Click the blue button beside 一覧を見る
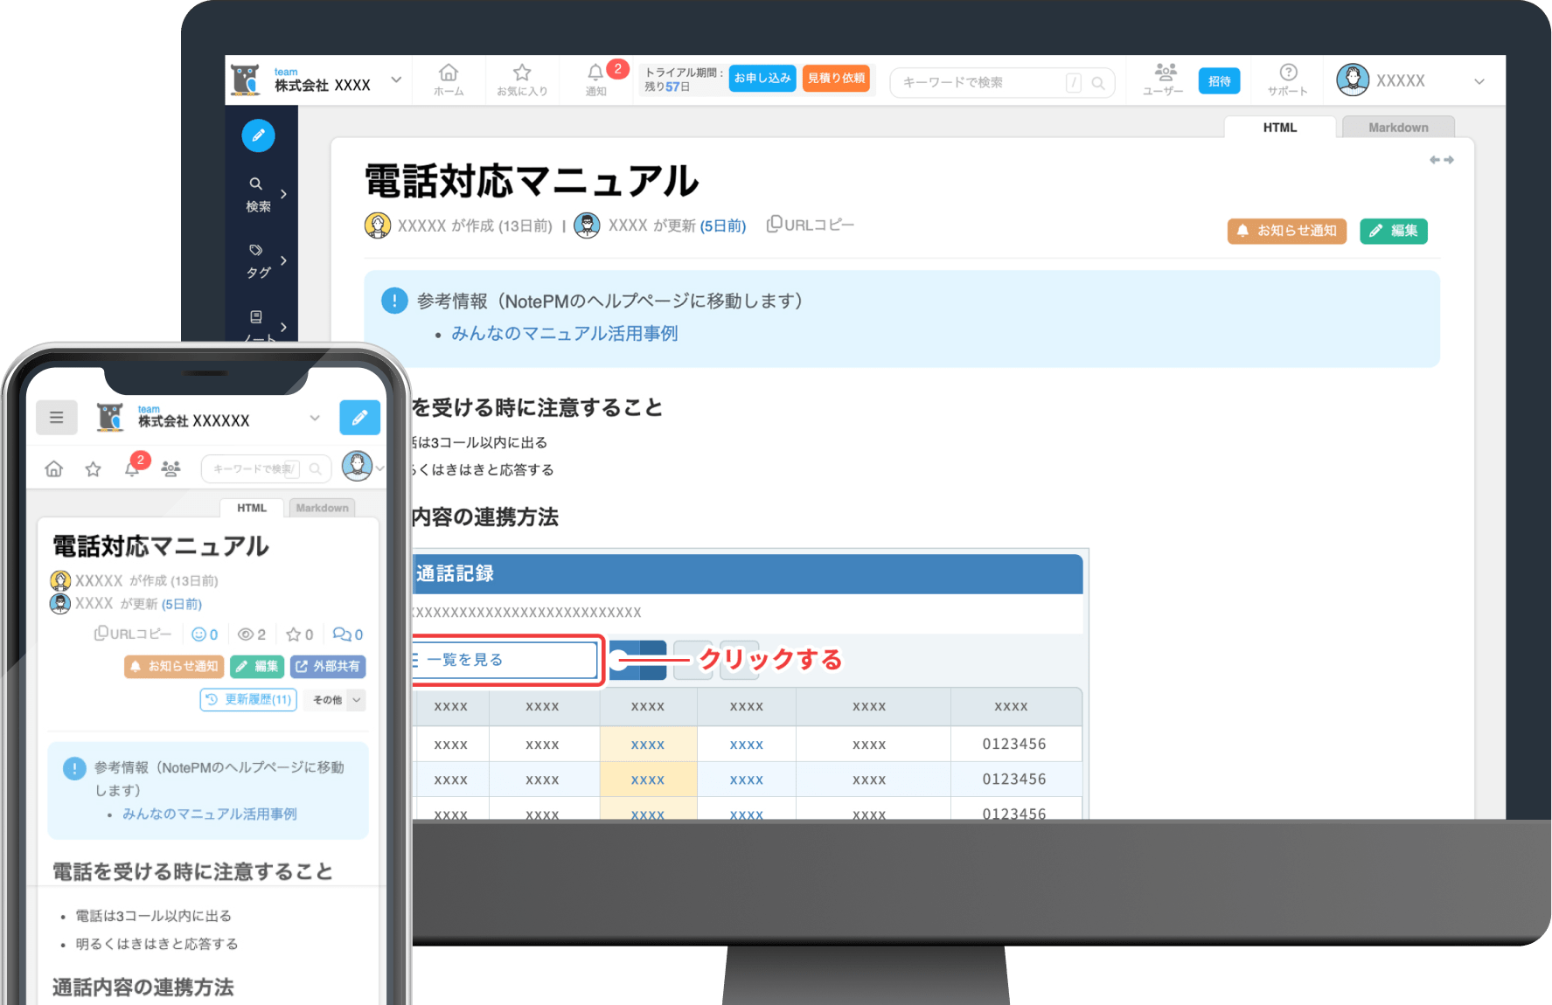 (x=637, y=660)
